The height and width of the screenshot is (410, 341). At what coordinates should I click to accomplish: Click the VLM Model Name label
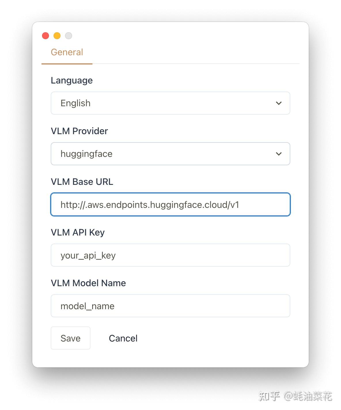[88, 283]
